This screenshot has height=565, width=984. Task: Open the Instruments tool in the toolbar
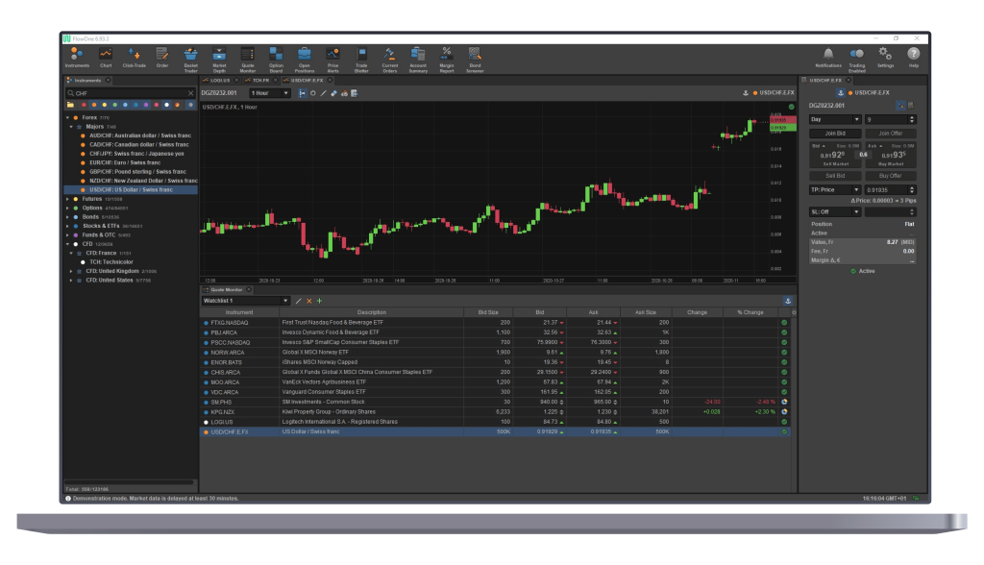click(77, 58)
